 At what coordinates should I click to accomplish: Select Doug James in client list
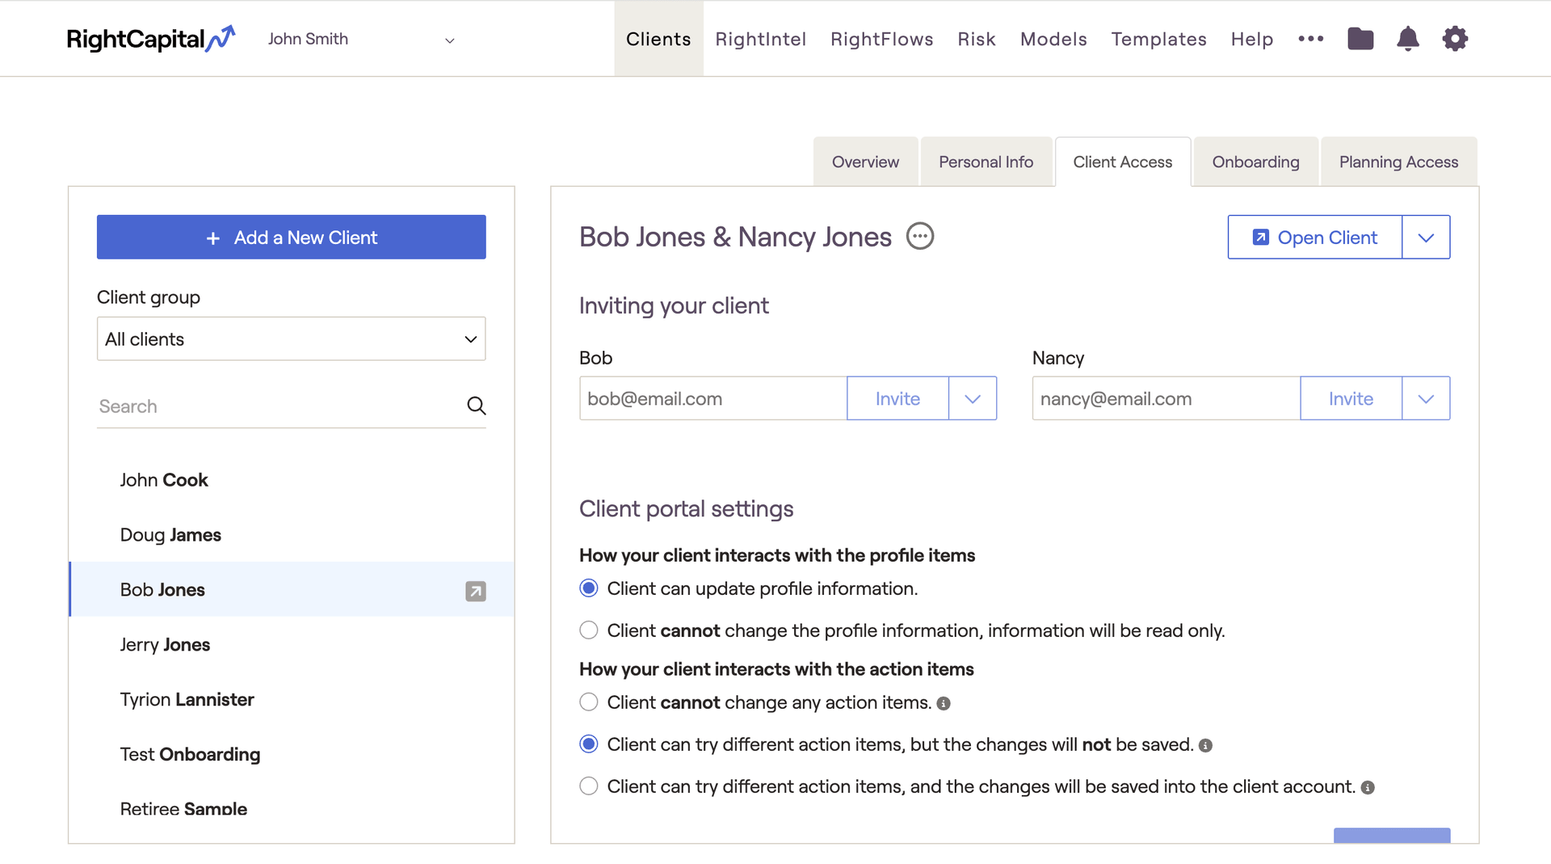pos(292,535)
